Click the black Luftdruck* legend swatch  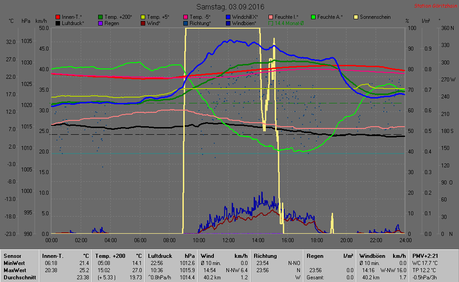[x=58, y=23]
